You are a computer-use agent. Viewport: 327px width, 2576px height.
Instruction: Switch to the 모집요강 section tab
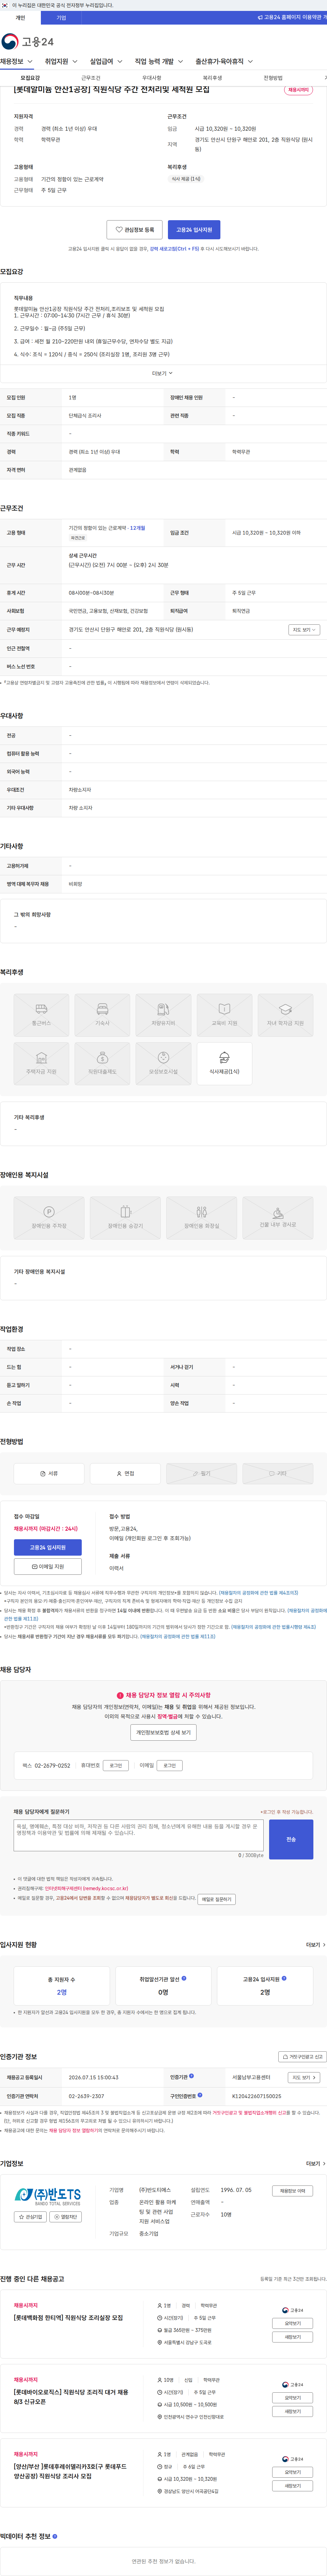pyautogui.click(x=30, y=78)
